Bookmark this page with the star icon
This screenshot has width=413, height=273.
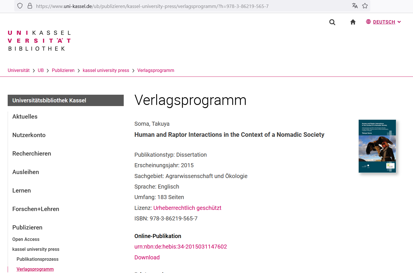pos(365,6)
